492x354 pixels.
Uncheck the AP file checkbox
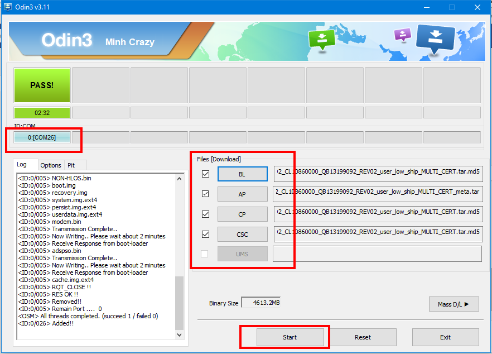pyautogui.click(x=205, y=194)
